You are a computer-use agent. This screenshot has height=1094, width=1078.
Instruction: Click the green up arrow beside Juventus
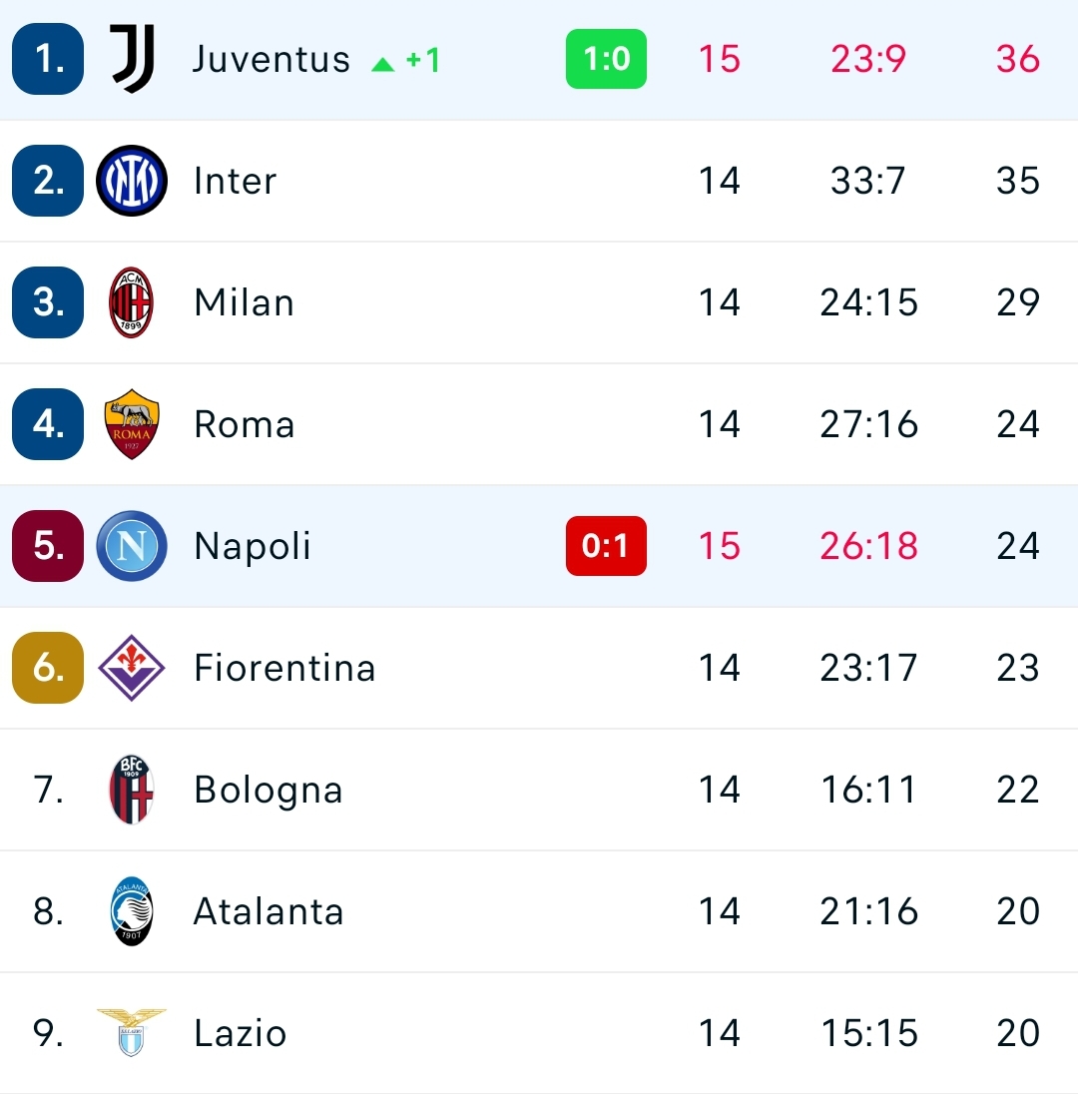click(x=382, y=64)
